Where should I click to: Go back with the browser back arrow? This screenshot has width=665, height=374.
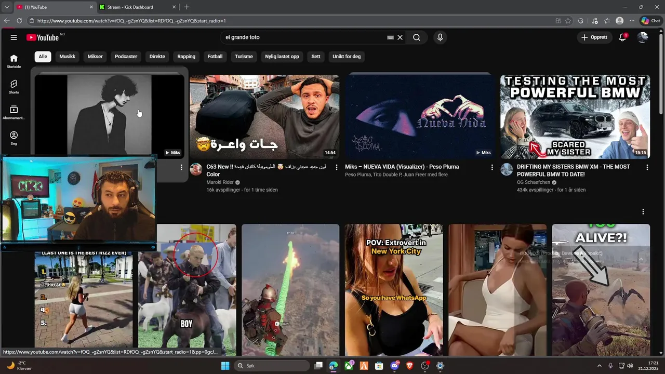click(x=7, y=21)
